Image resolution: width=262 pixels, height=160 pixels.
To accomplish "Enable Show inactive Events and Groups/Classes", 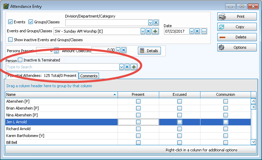I will click(x=10, y=40).
